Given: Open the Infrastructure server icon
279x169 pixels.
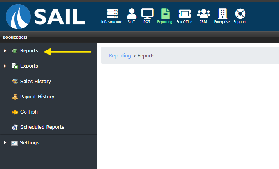Looking at the screenshot, I should click(x=112, y=14).
